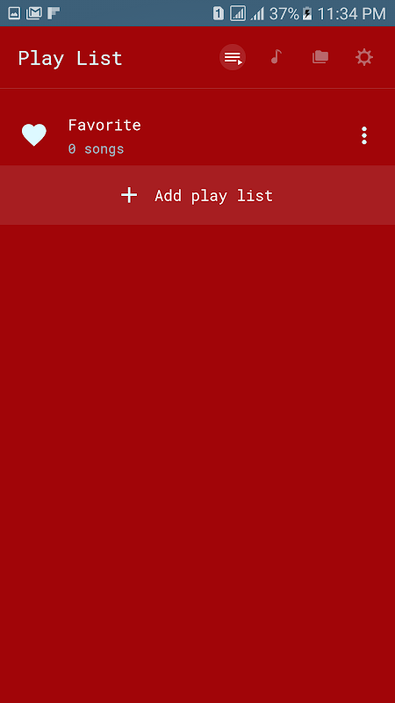This screenshot has width=395, height=703.
Task: Open settings with the gear icon
Action: pyautogui.click(x=363, y=57)
